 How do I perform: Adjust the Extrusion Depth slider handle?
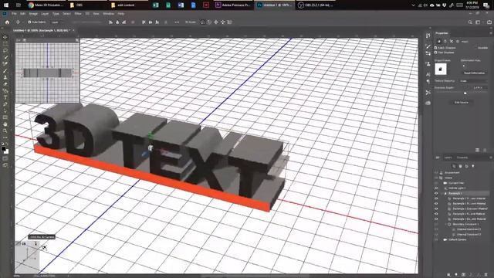[465, 93]
